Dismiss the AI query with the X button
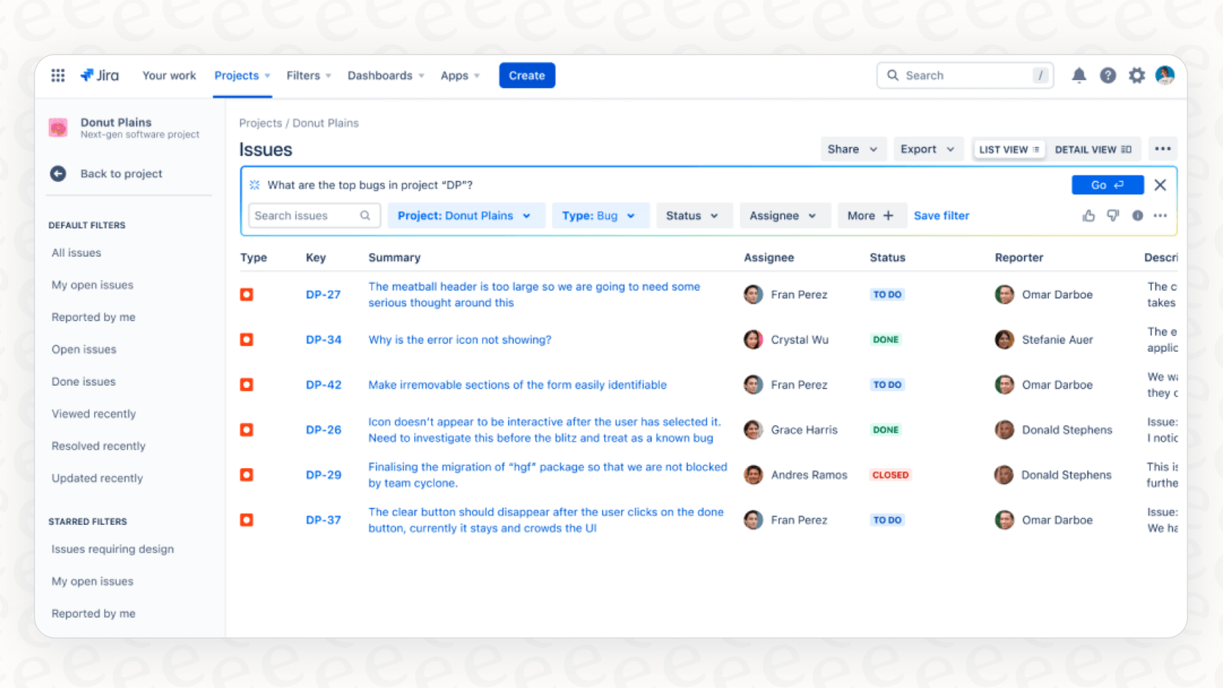 (1160, 185)
